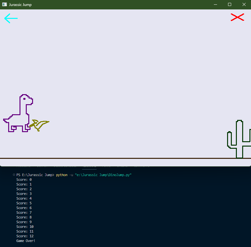Click the green cactus obstacle
The width and height of the screenshot is (251, 247).
239,139
